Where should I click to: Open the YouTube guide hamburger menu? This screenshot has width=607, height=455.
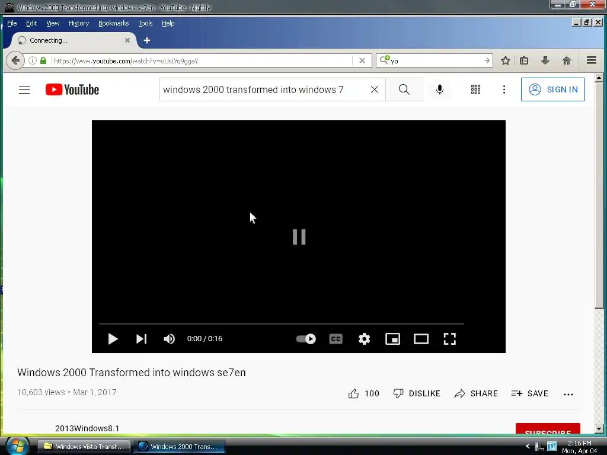pos(24,90)
